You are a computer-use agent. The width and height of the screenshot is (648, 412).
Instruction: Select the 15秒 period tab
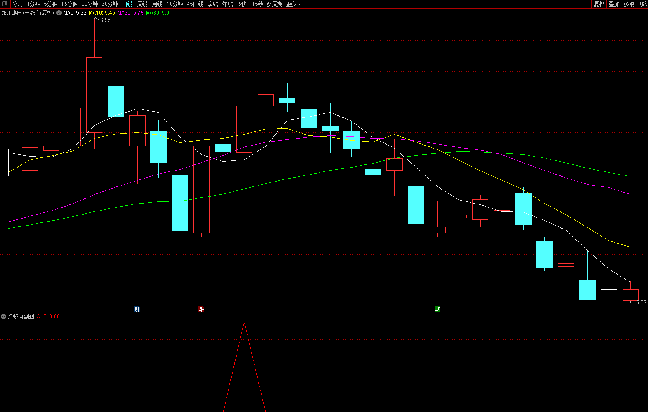pyautogui.click(x=257, y=4)
